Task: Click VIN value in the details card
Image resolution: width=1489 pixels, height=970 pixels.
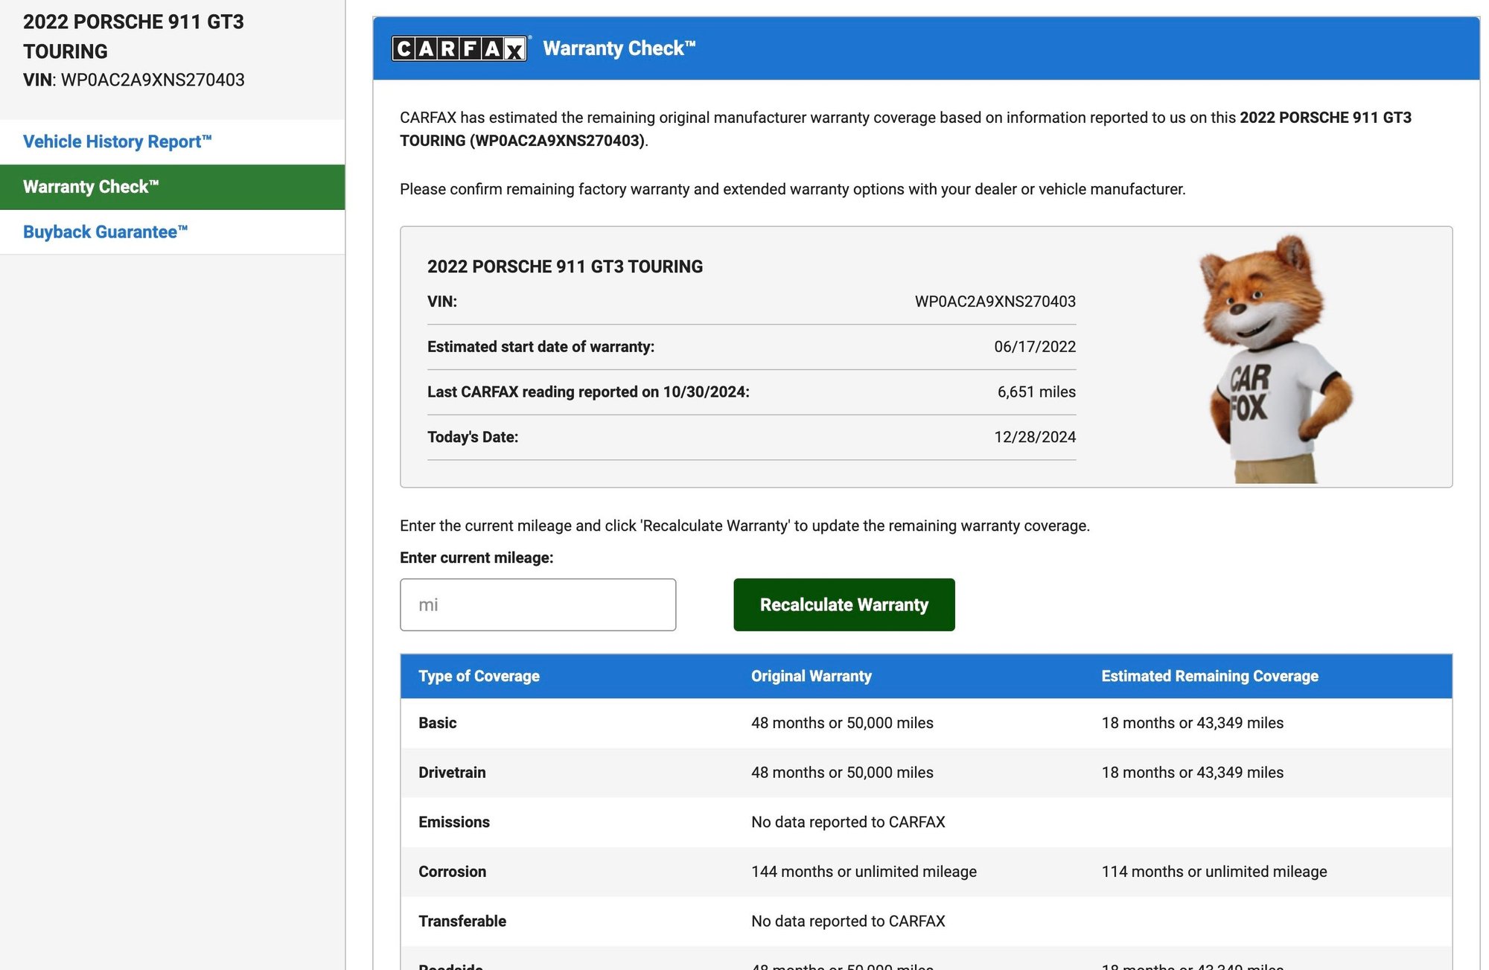Action: coord(995,301)
